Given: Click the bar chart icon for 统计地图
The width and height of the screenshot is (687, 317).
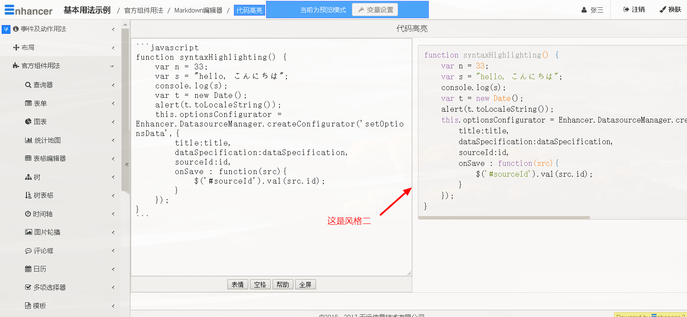Looking at the screenshot, I should (29, 140).
